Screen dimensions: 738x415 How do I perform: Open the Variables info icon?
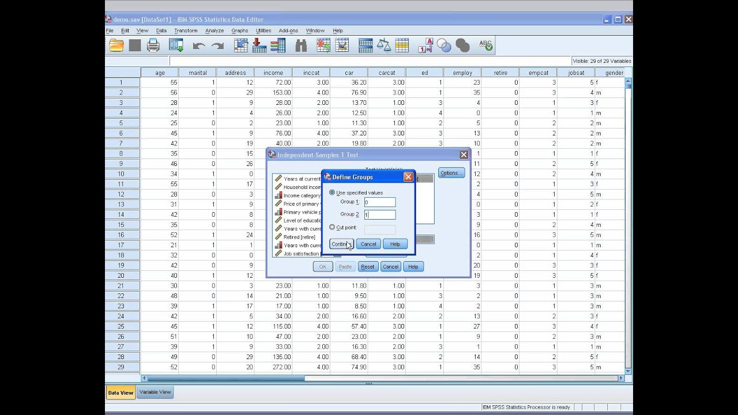click(x=278, y=46)
